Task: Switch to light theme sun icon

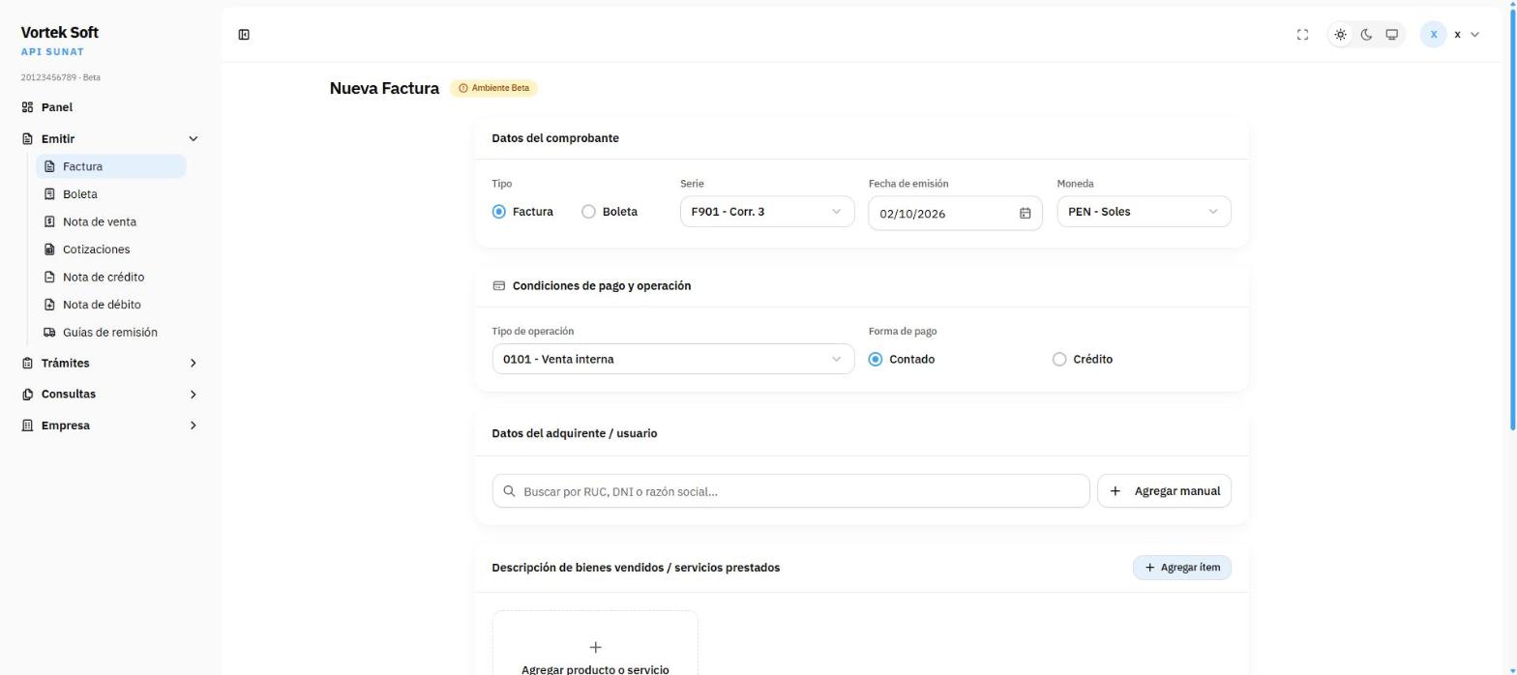Action: coord(1340,35)
